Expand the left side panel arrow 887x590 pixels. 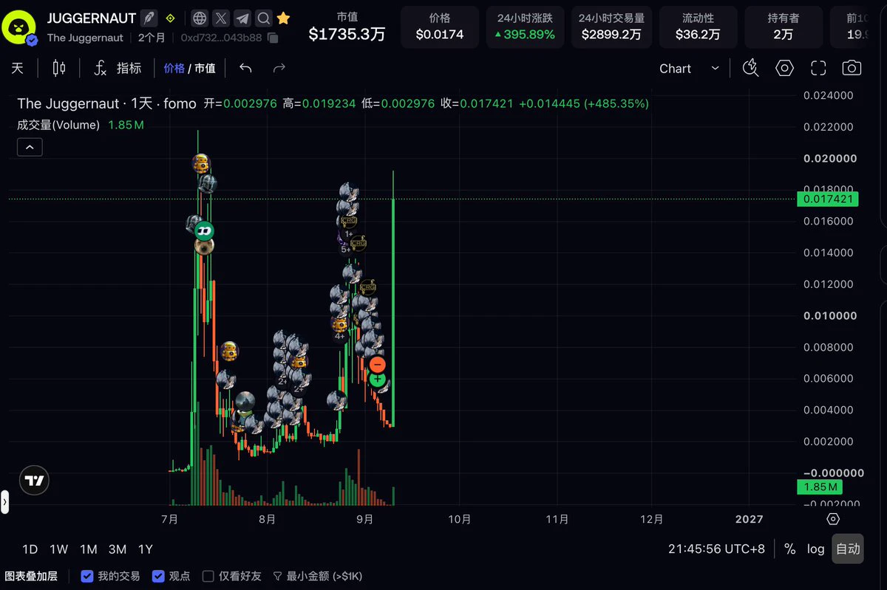point(4,502)
